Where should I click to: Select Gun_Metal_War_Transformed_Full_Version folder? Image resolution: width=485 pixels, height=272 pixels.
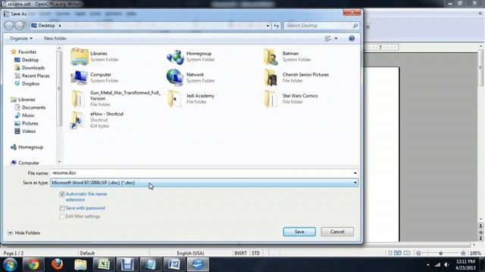[x=116, y=98]
